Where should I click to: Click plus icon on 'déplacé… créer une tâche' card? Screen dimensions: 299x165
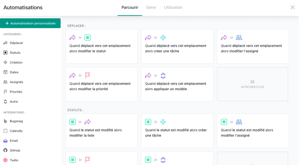pos(163,38)
